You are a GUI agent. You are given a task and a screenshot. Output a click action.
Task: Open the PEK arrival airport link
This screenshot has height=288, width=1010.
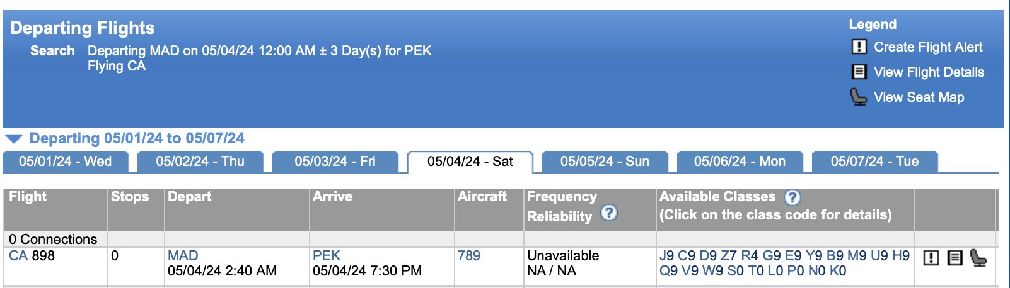click(327, 256)
